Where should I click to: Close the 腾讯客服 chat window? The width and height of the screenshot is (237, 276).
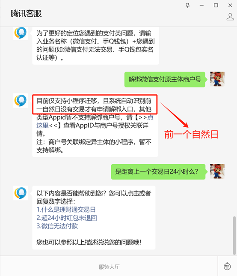(230, 6)
